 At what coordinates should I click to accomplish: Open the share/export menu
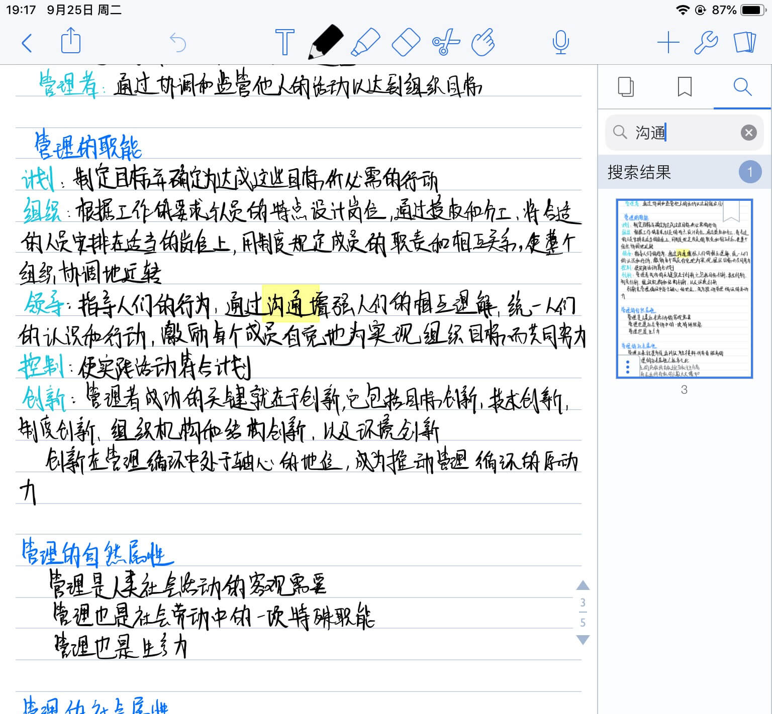tap(71, 41)
